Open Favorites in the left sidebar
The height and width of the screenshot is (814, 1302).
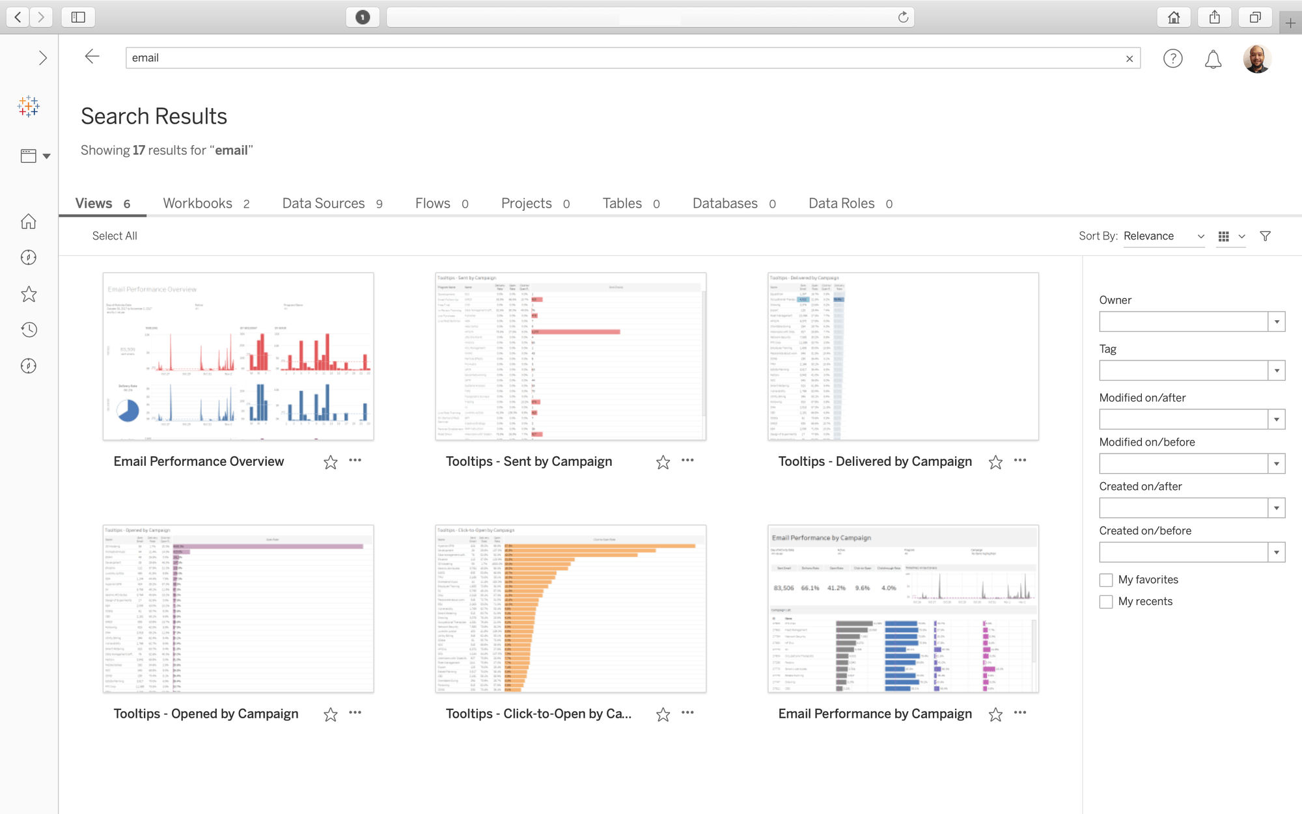[x=29, y=294]
